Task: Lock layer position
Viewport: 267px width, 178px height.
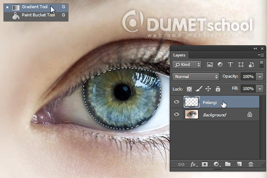Action: (x=208, y=89)
